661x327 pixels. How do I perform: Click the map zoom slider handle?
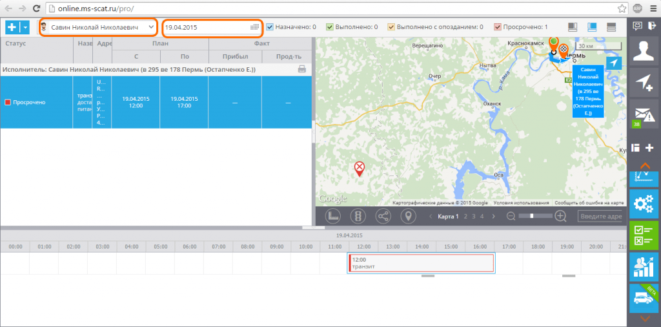(x=532, y=216)
